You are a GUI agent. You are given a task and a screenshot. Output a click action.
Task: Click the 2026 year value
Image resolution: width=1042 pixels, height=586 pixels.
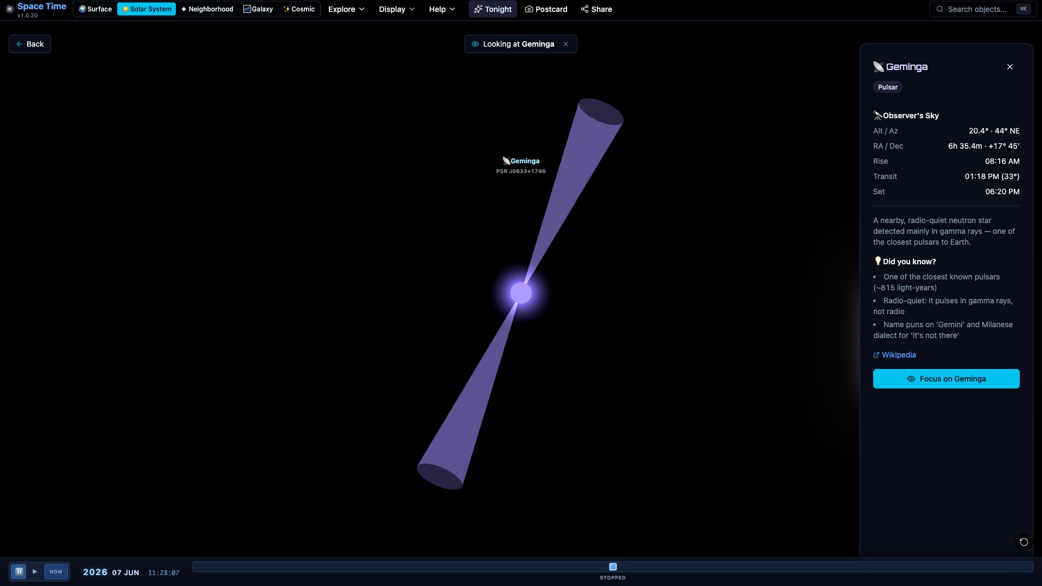pyautogui.click(x=95, y=572)
